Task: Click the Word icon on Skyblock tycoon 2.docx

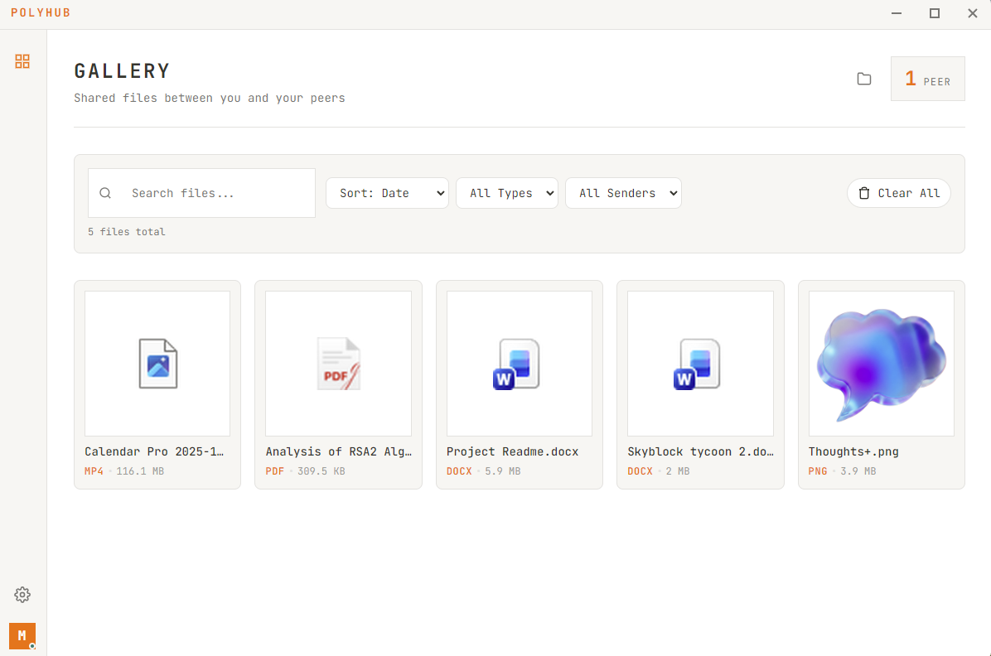Action: coord(700,363)
